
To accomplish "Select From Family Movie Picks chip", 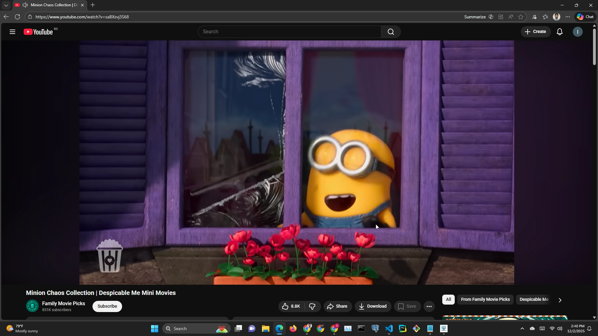I will coord(485,300).
